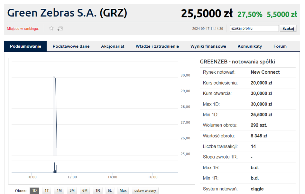
Task: Click the New Connect market value
Action: tap(265, 72)
